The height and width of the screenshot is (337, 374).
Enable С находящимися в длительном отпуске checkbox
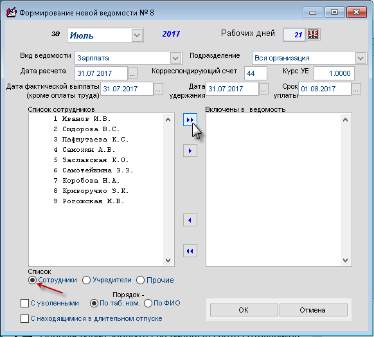(x=24, y=318)
